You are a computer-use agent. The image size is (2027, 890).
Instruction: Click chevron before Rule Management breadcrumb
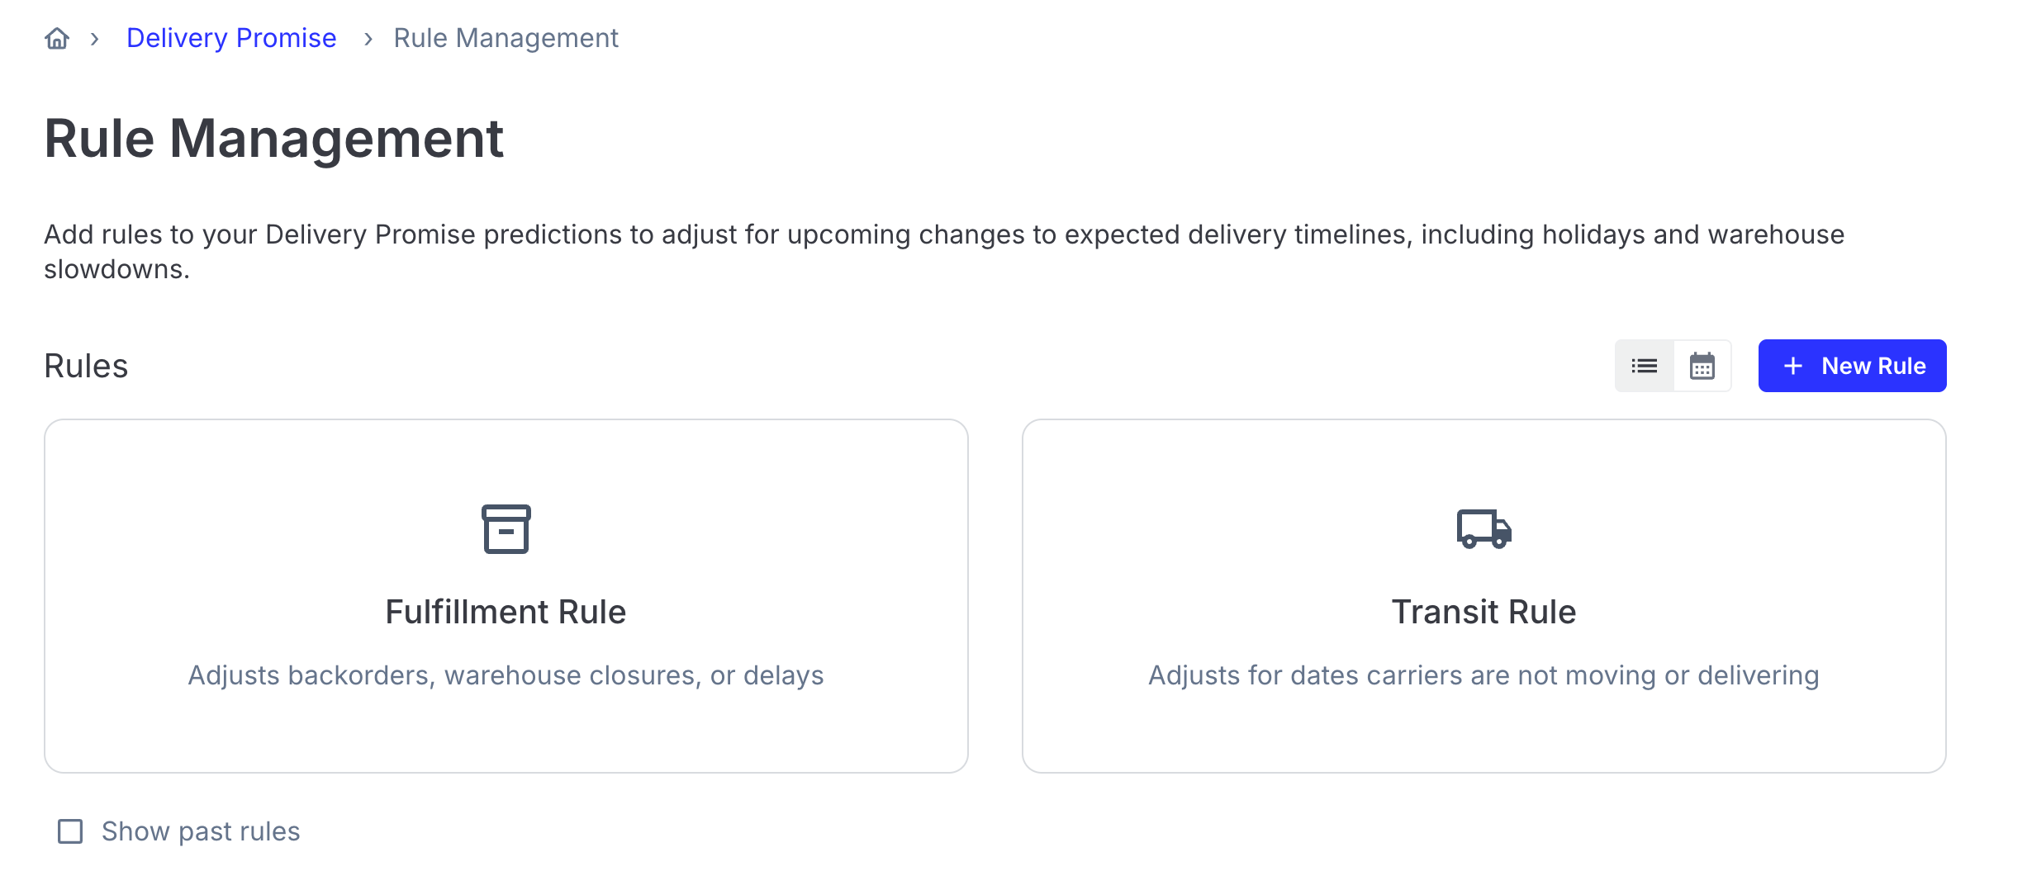tap(368, 39)
